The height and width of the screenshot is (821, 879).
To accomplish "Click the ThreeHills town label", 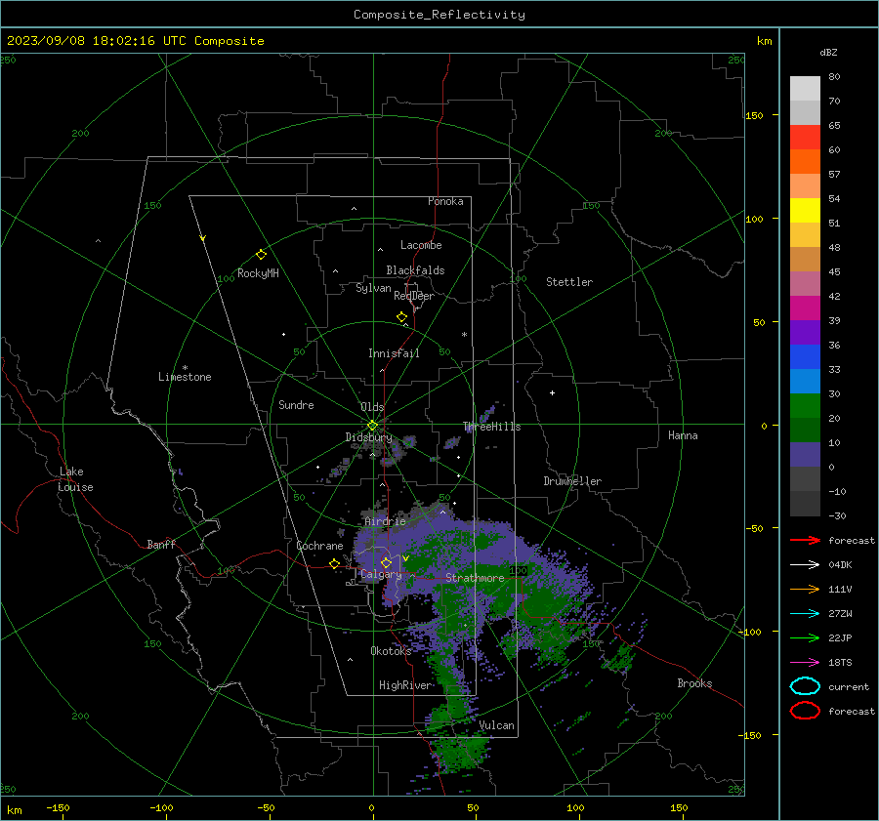I will point(491,427).
